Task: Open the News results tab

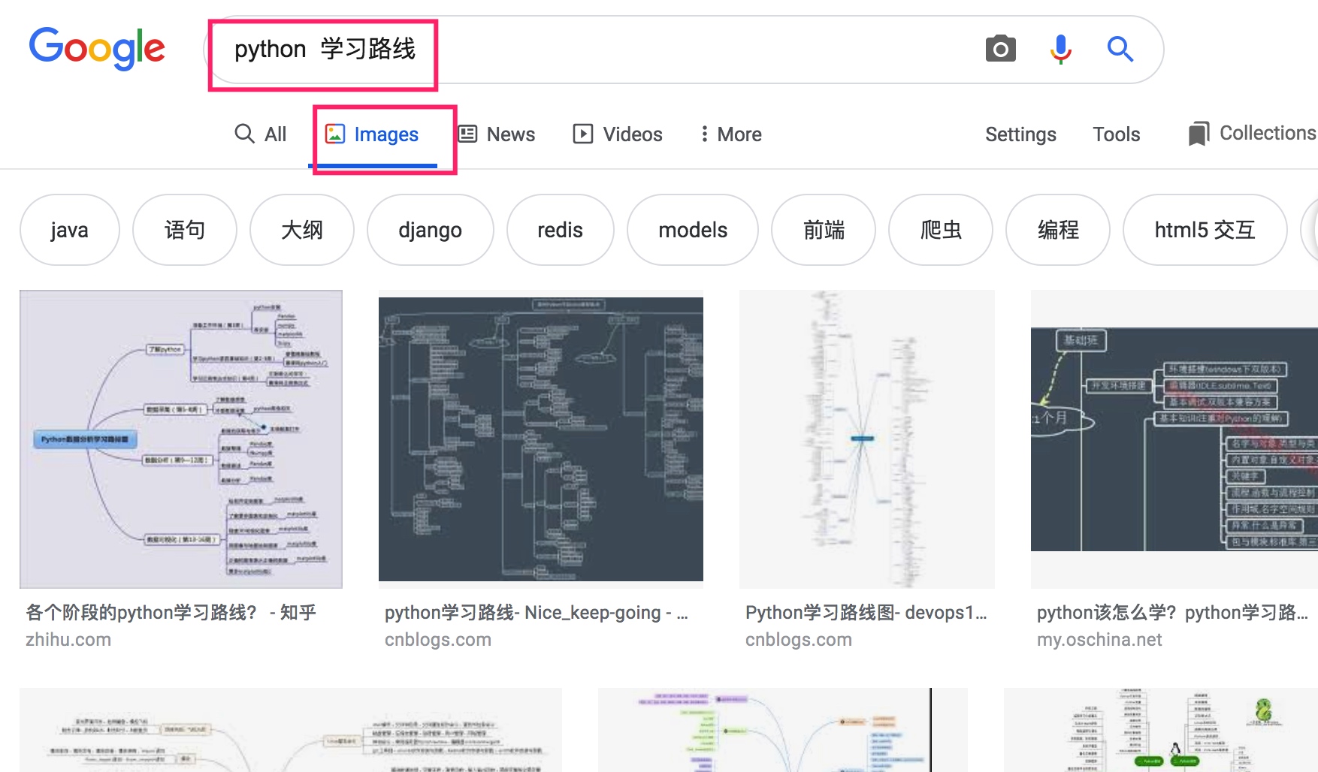Action: click(497, 134)
